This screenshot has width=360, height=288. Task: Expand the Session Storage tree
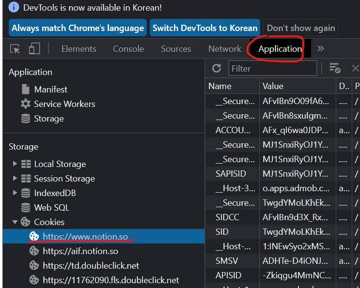(x=15, y=179)
